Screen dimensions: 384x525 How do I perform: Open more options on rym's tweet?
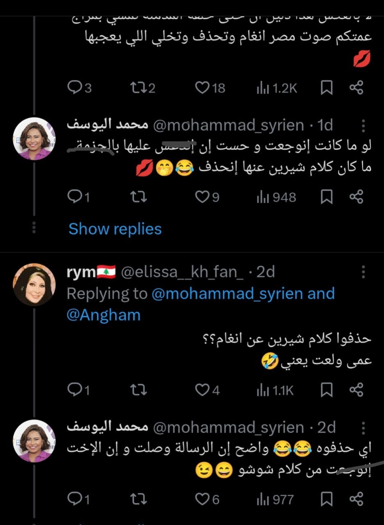tap(363, 272)
